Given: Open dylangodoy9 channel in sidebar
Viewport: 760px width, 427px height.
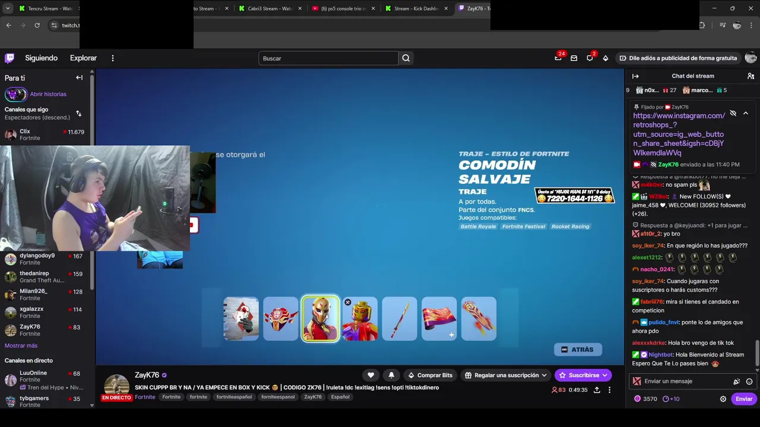Looking at the screenshot, I should pyautogui.click(x=46, y=259).
